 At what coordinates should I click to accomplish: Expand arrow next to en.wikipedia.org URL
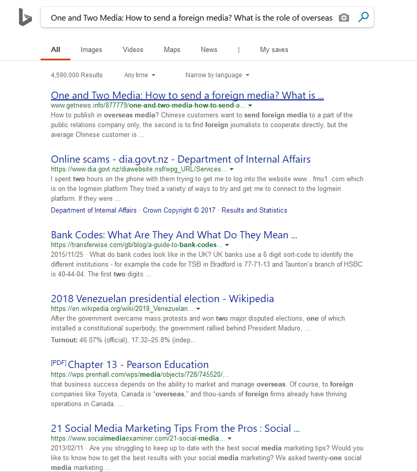tap(198, 309)
